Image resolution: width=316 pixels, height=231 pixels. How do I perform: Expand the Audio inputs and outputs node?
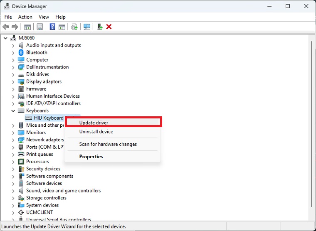pyautogui.click(x=13, y=45)
